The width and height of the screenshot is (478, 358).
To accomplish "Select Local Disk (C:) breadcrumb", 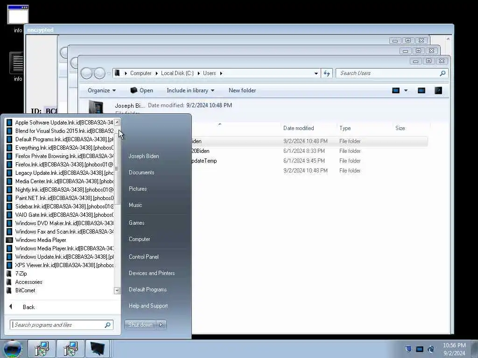I will [x=177, y=73].
